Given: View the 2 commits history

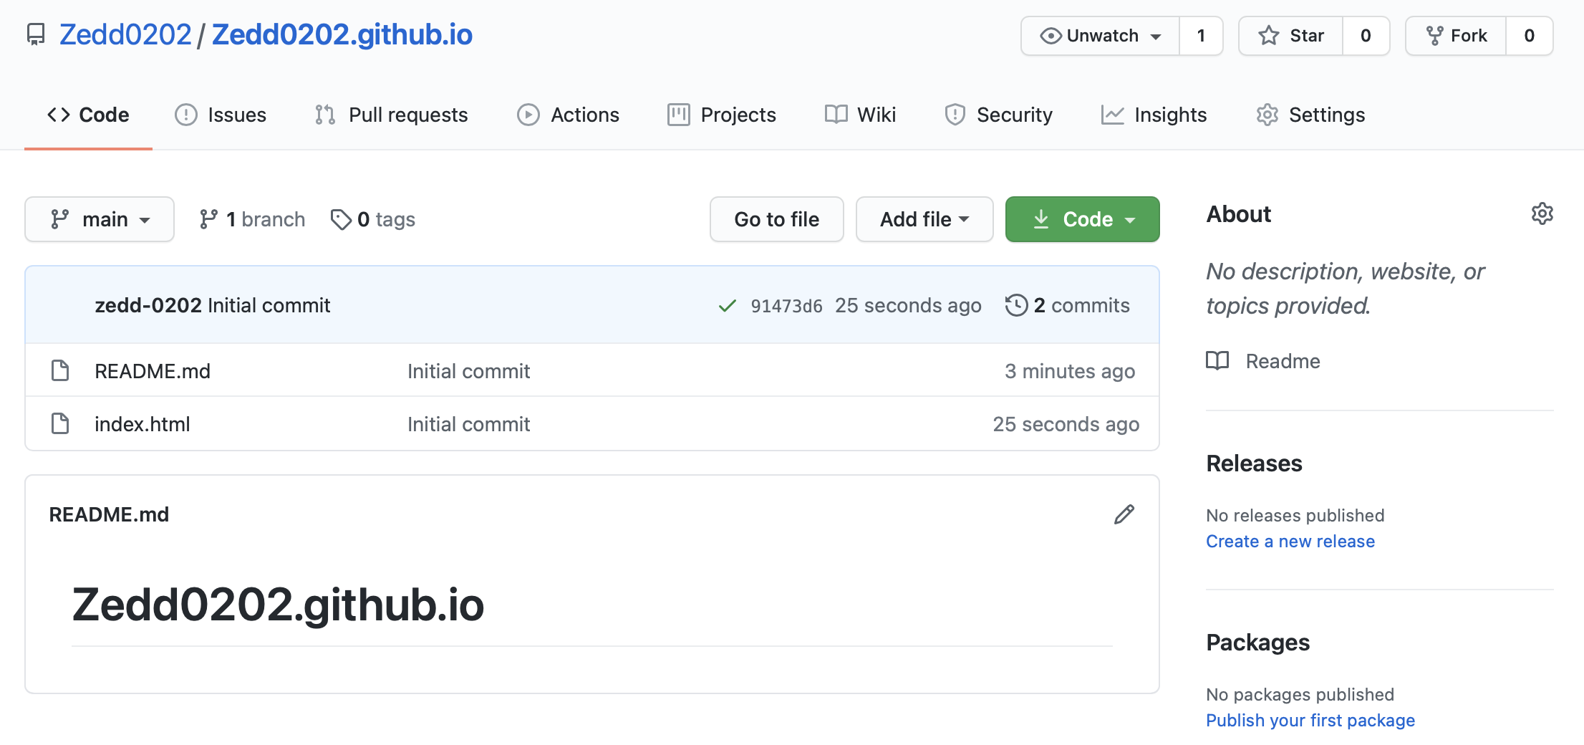Looking at the screenshot, I should tap(1068, 305).
